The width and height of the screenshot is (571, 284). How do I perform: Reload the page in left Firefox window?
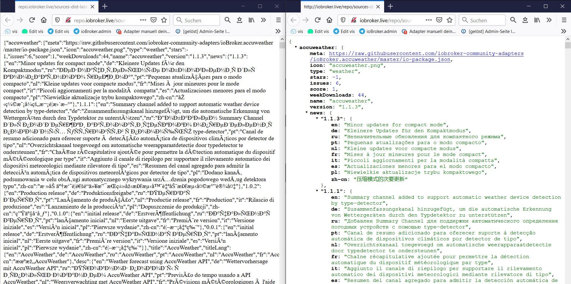coord(32,20)
